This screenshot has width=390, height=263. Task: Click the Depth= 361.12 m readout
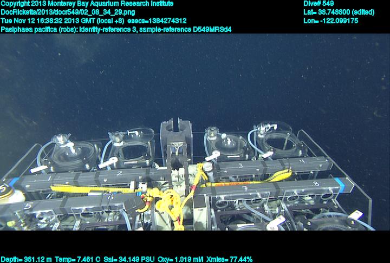(x=27, y=260)
